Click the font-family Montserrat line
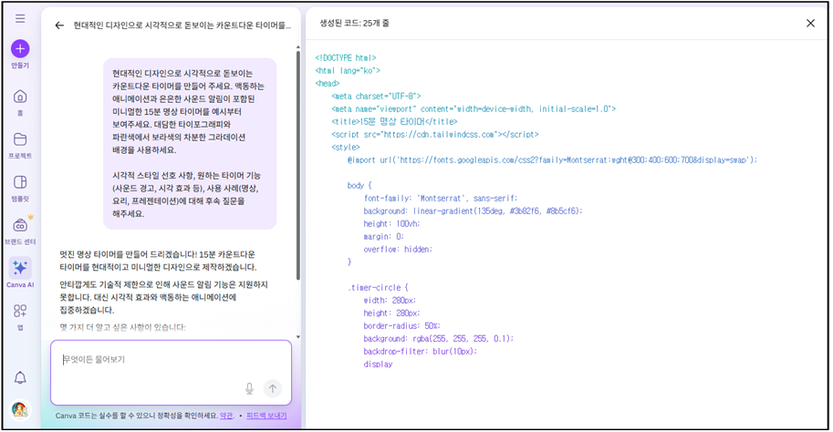 (x=441, y=198)
